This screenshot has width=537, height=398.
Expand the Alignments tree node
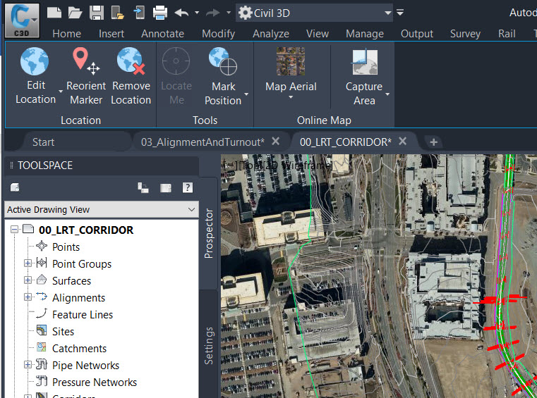click(28, 297)
